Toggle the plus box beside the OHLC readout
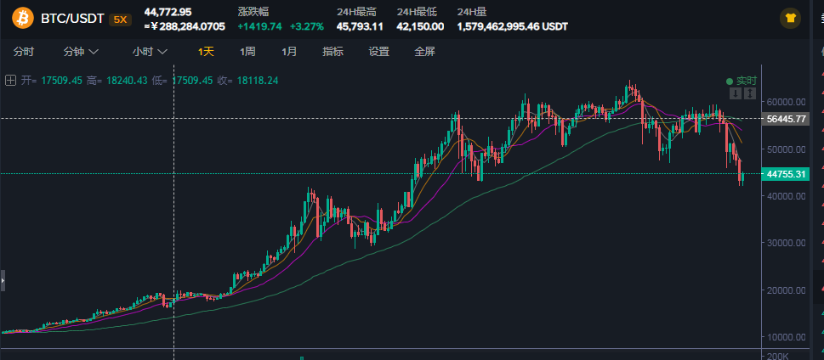The height and width of the screenshot is (360, 824). pyautogui.click(x=10, y=81)
